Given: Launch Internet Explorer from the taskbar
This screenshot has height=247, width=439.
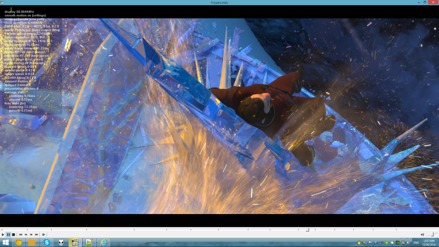Looking at the screenshot, I should tap(104, 243).
